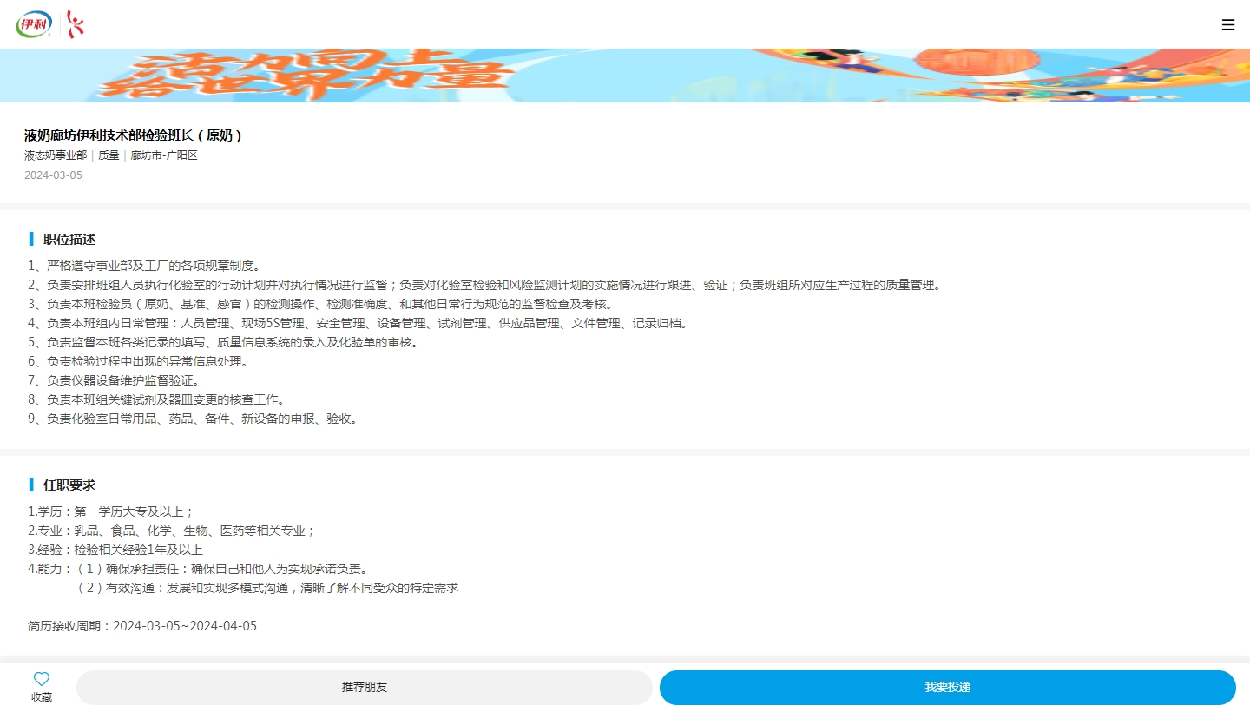Click the job title 液奶廊坊伊利技术部检验班长
The image size is (1250, 712).
pos(133,135)
